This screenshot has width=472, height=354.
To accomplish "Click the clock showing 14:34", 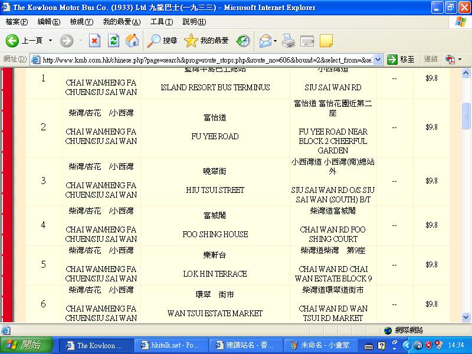I will (455, 345).
